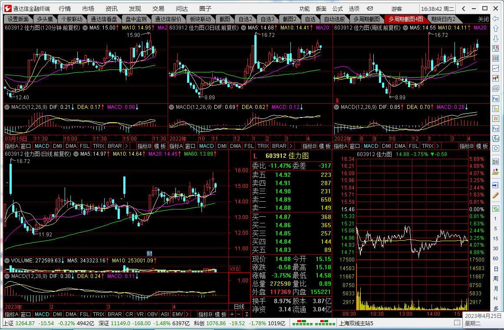
Task: Select the N custom period in sidebar
Action: 495,298
